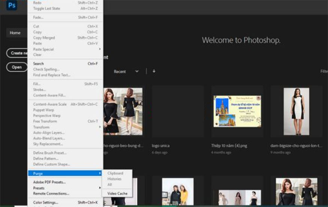Click the Photoshop Ps logo icon
Viewport: 328px width, 207px height.
click(12, 5)
